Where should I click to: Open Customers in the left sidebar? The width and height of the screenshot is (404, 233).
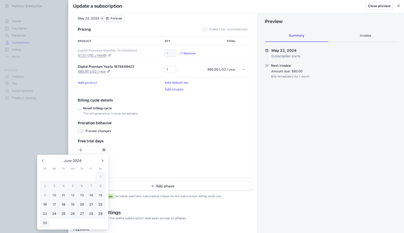[x=20, y=43]
